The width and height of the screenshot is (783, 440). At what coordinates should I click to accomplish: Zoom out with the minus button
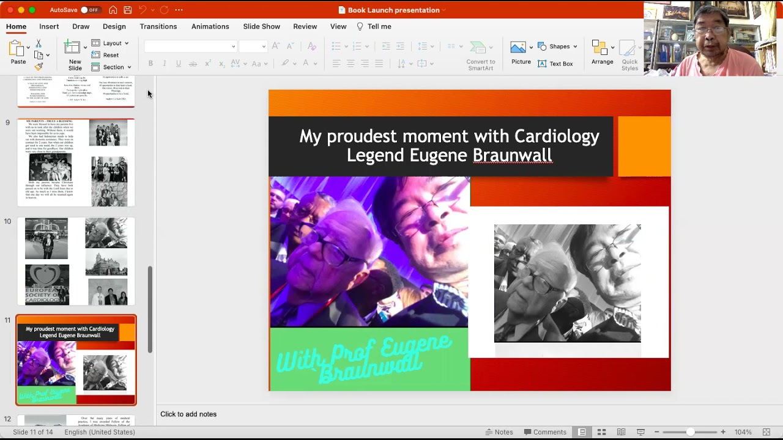click(656, 432)
